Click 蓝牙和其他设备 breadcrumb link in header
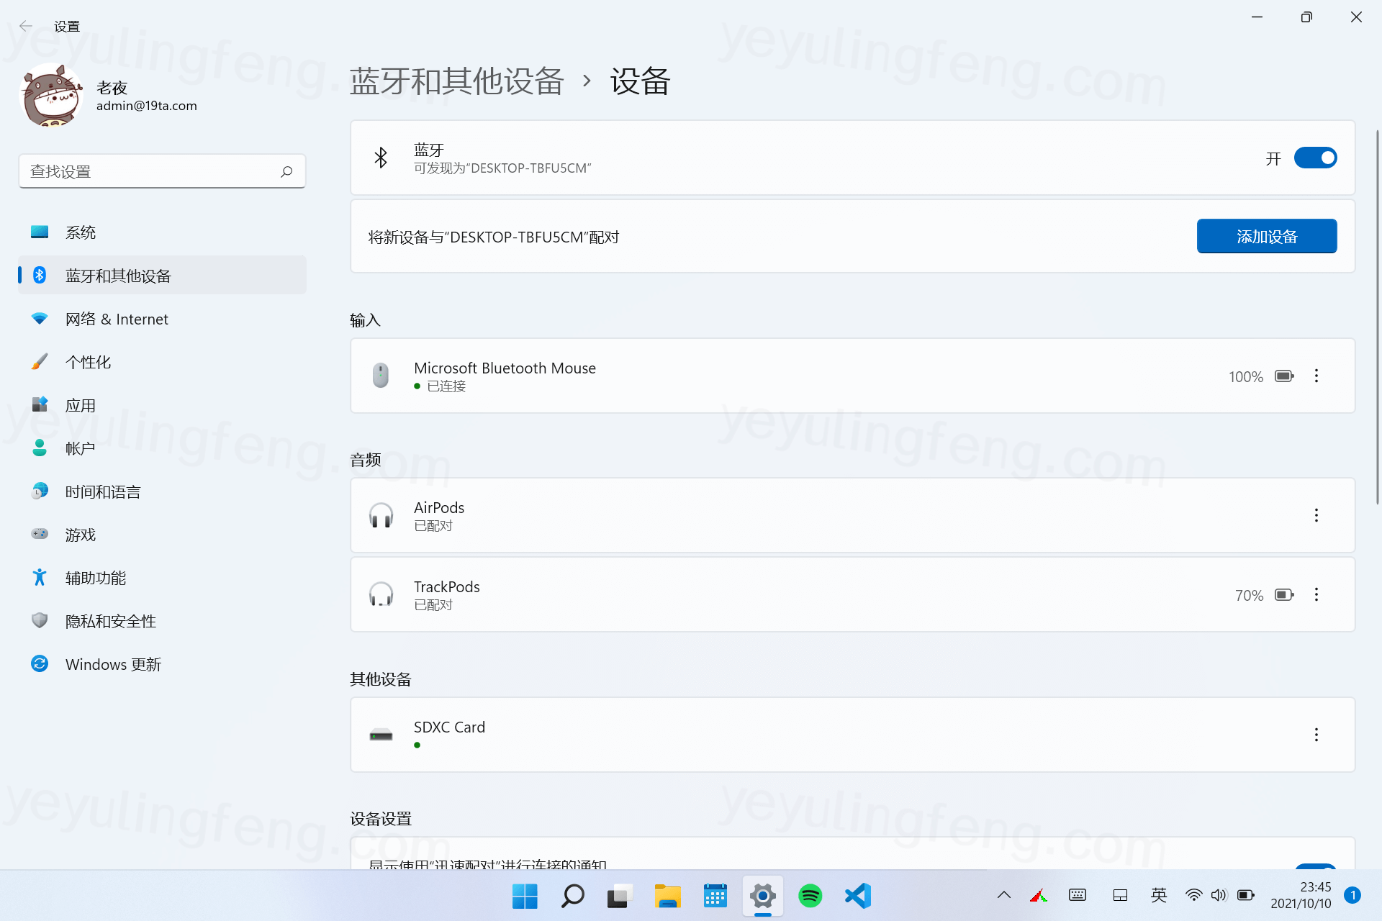The image size is (1382, 921). point(456,81)
